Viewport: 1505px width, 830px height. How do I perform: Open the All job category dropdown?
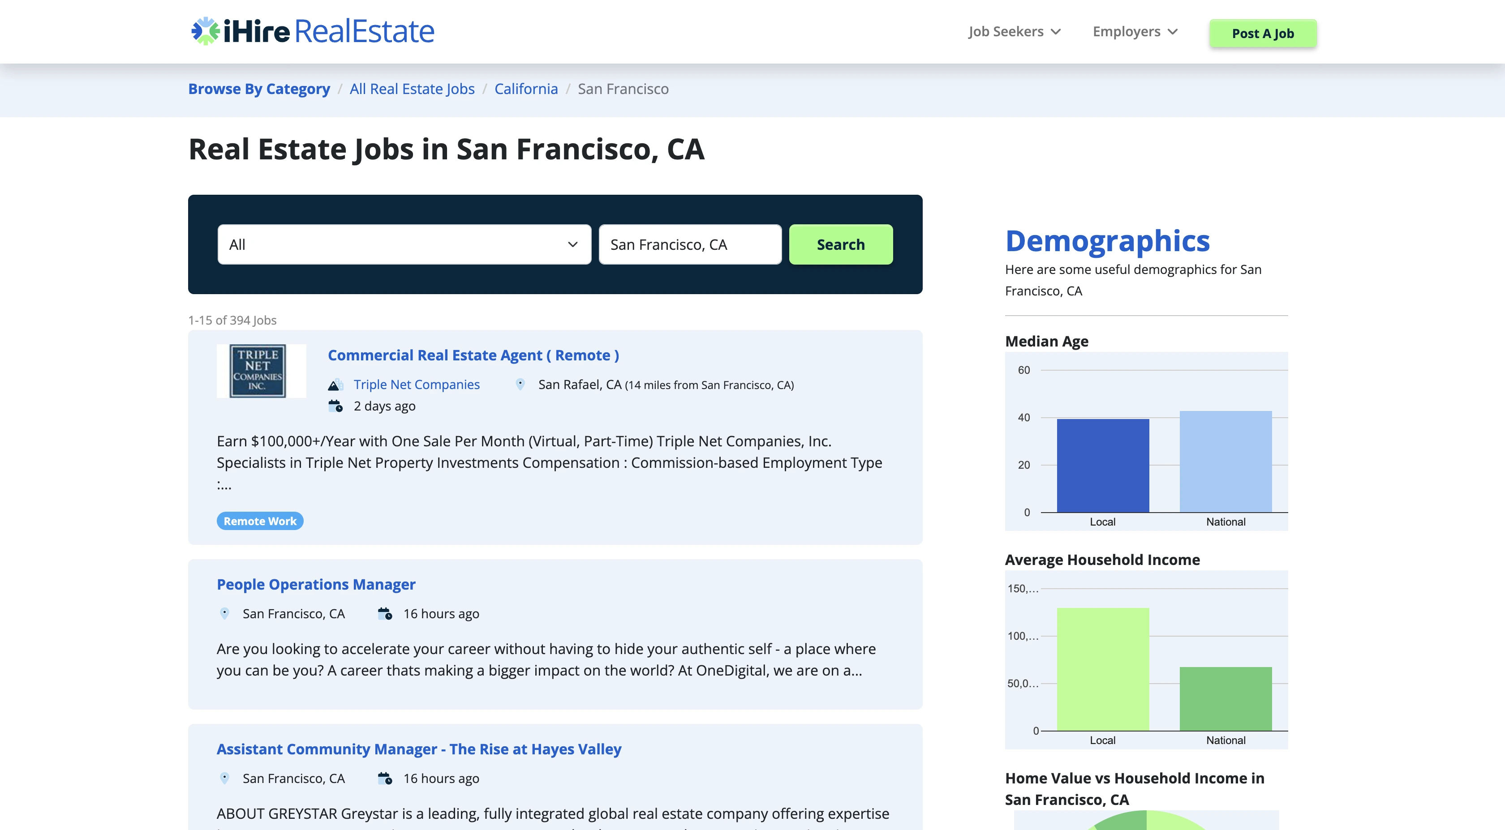[404, 244]
